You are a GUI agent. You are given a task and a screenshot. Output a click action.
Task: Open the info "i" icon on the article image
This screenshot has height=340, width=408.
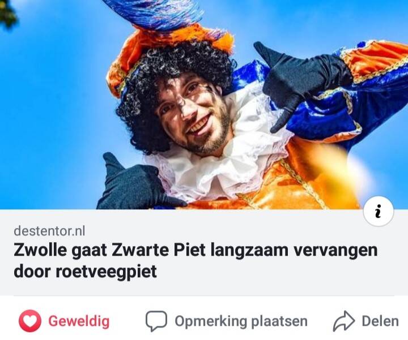point(379,211)
